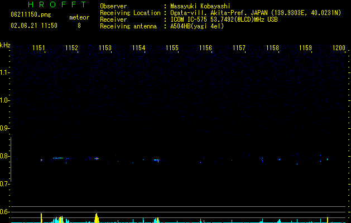Click time axis label 1159
Viewport: 351px width, 223px height.
point(306,48)
